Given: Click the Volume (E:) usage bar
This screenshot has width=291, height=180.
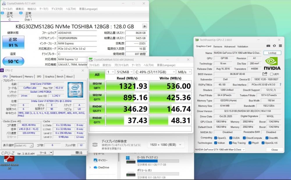Looking at the screenshot, I should [x=158, y=174].
